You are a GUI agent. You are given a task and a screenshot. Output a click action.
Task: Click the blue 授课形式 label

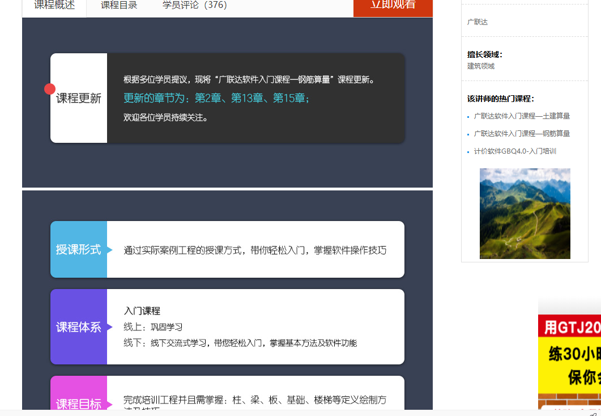[x=79, y=249]
